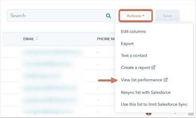Click the PHONE NUMBER column header
This screenshot has width=196, height=118.
coord(106,39)
